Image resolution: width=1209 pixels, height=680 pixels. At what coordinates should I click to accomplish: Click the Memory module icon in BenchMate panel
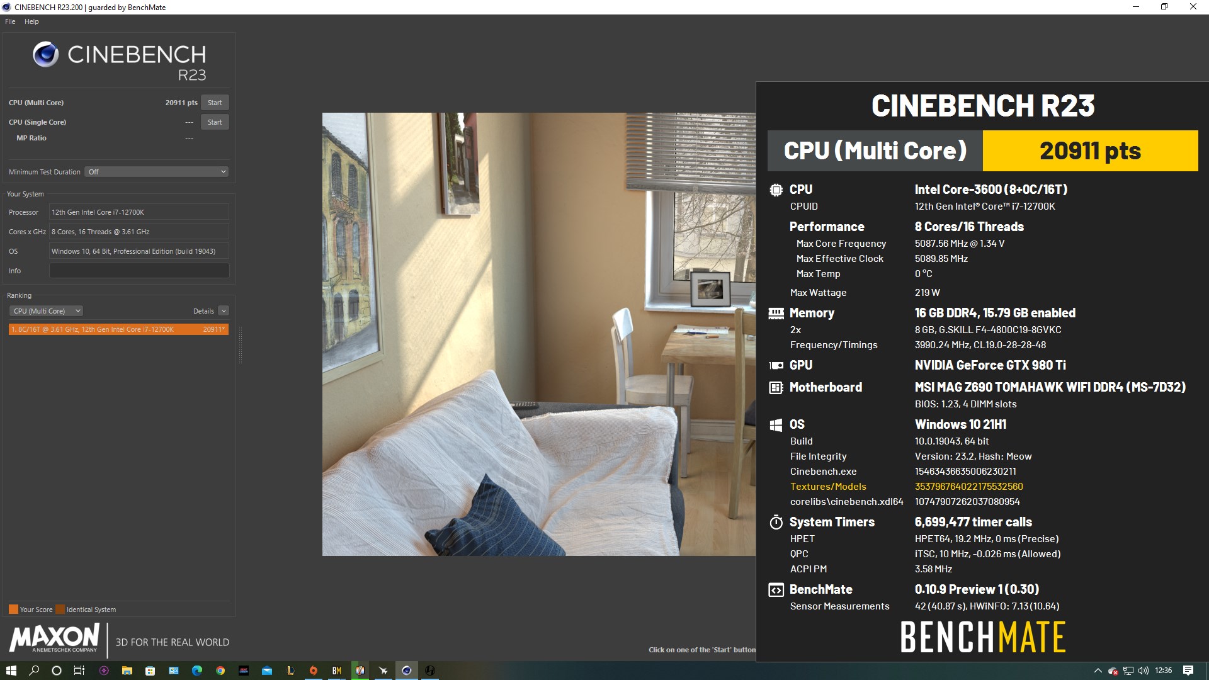(776, 313)
